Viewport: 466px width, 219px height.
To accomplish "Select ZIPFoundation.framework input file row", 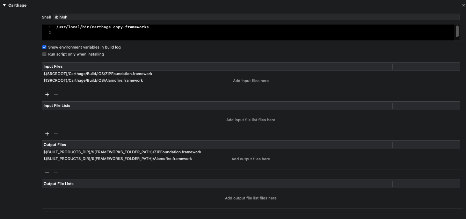I will pyautogui.click(x=98, y=74).
